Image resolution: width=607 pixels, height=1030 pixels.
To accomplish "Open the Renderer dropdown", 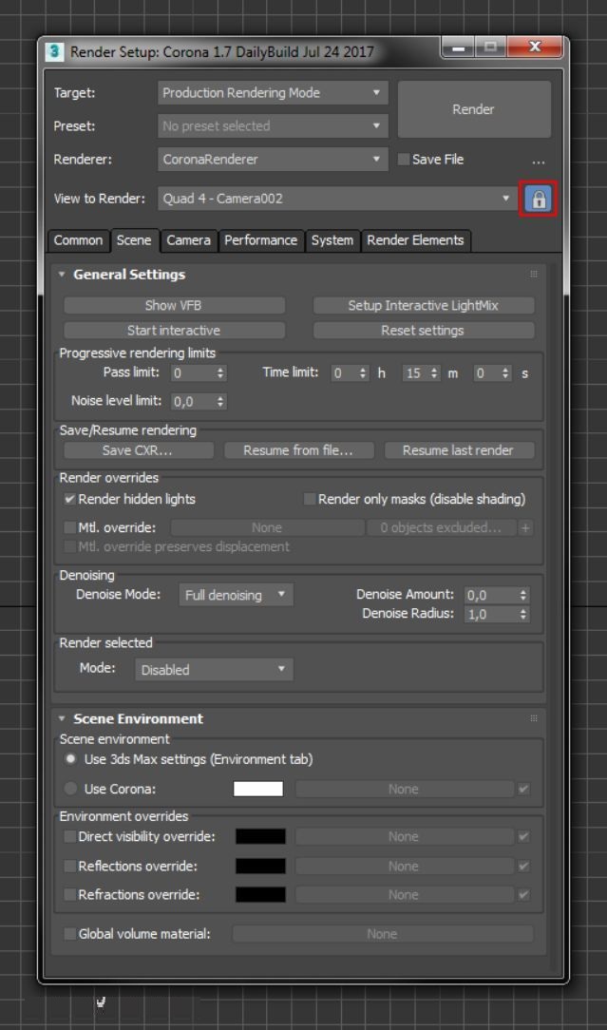I will coord(273,159).
